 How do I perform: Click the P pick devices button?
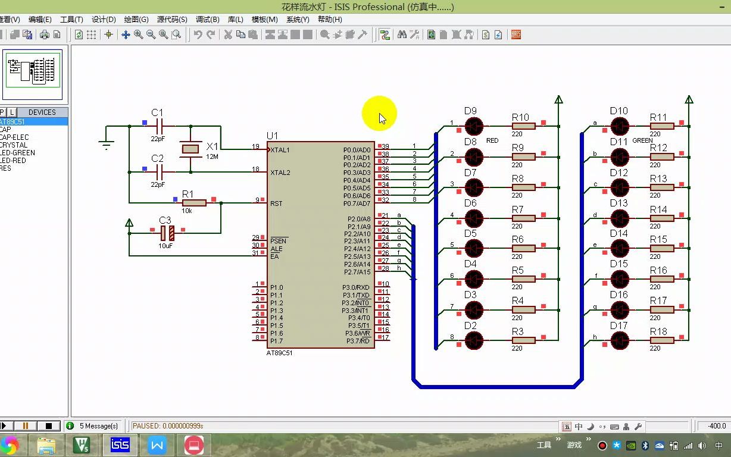2,112
